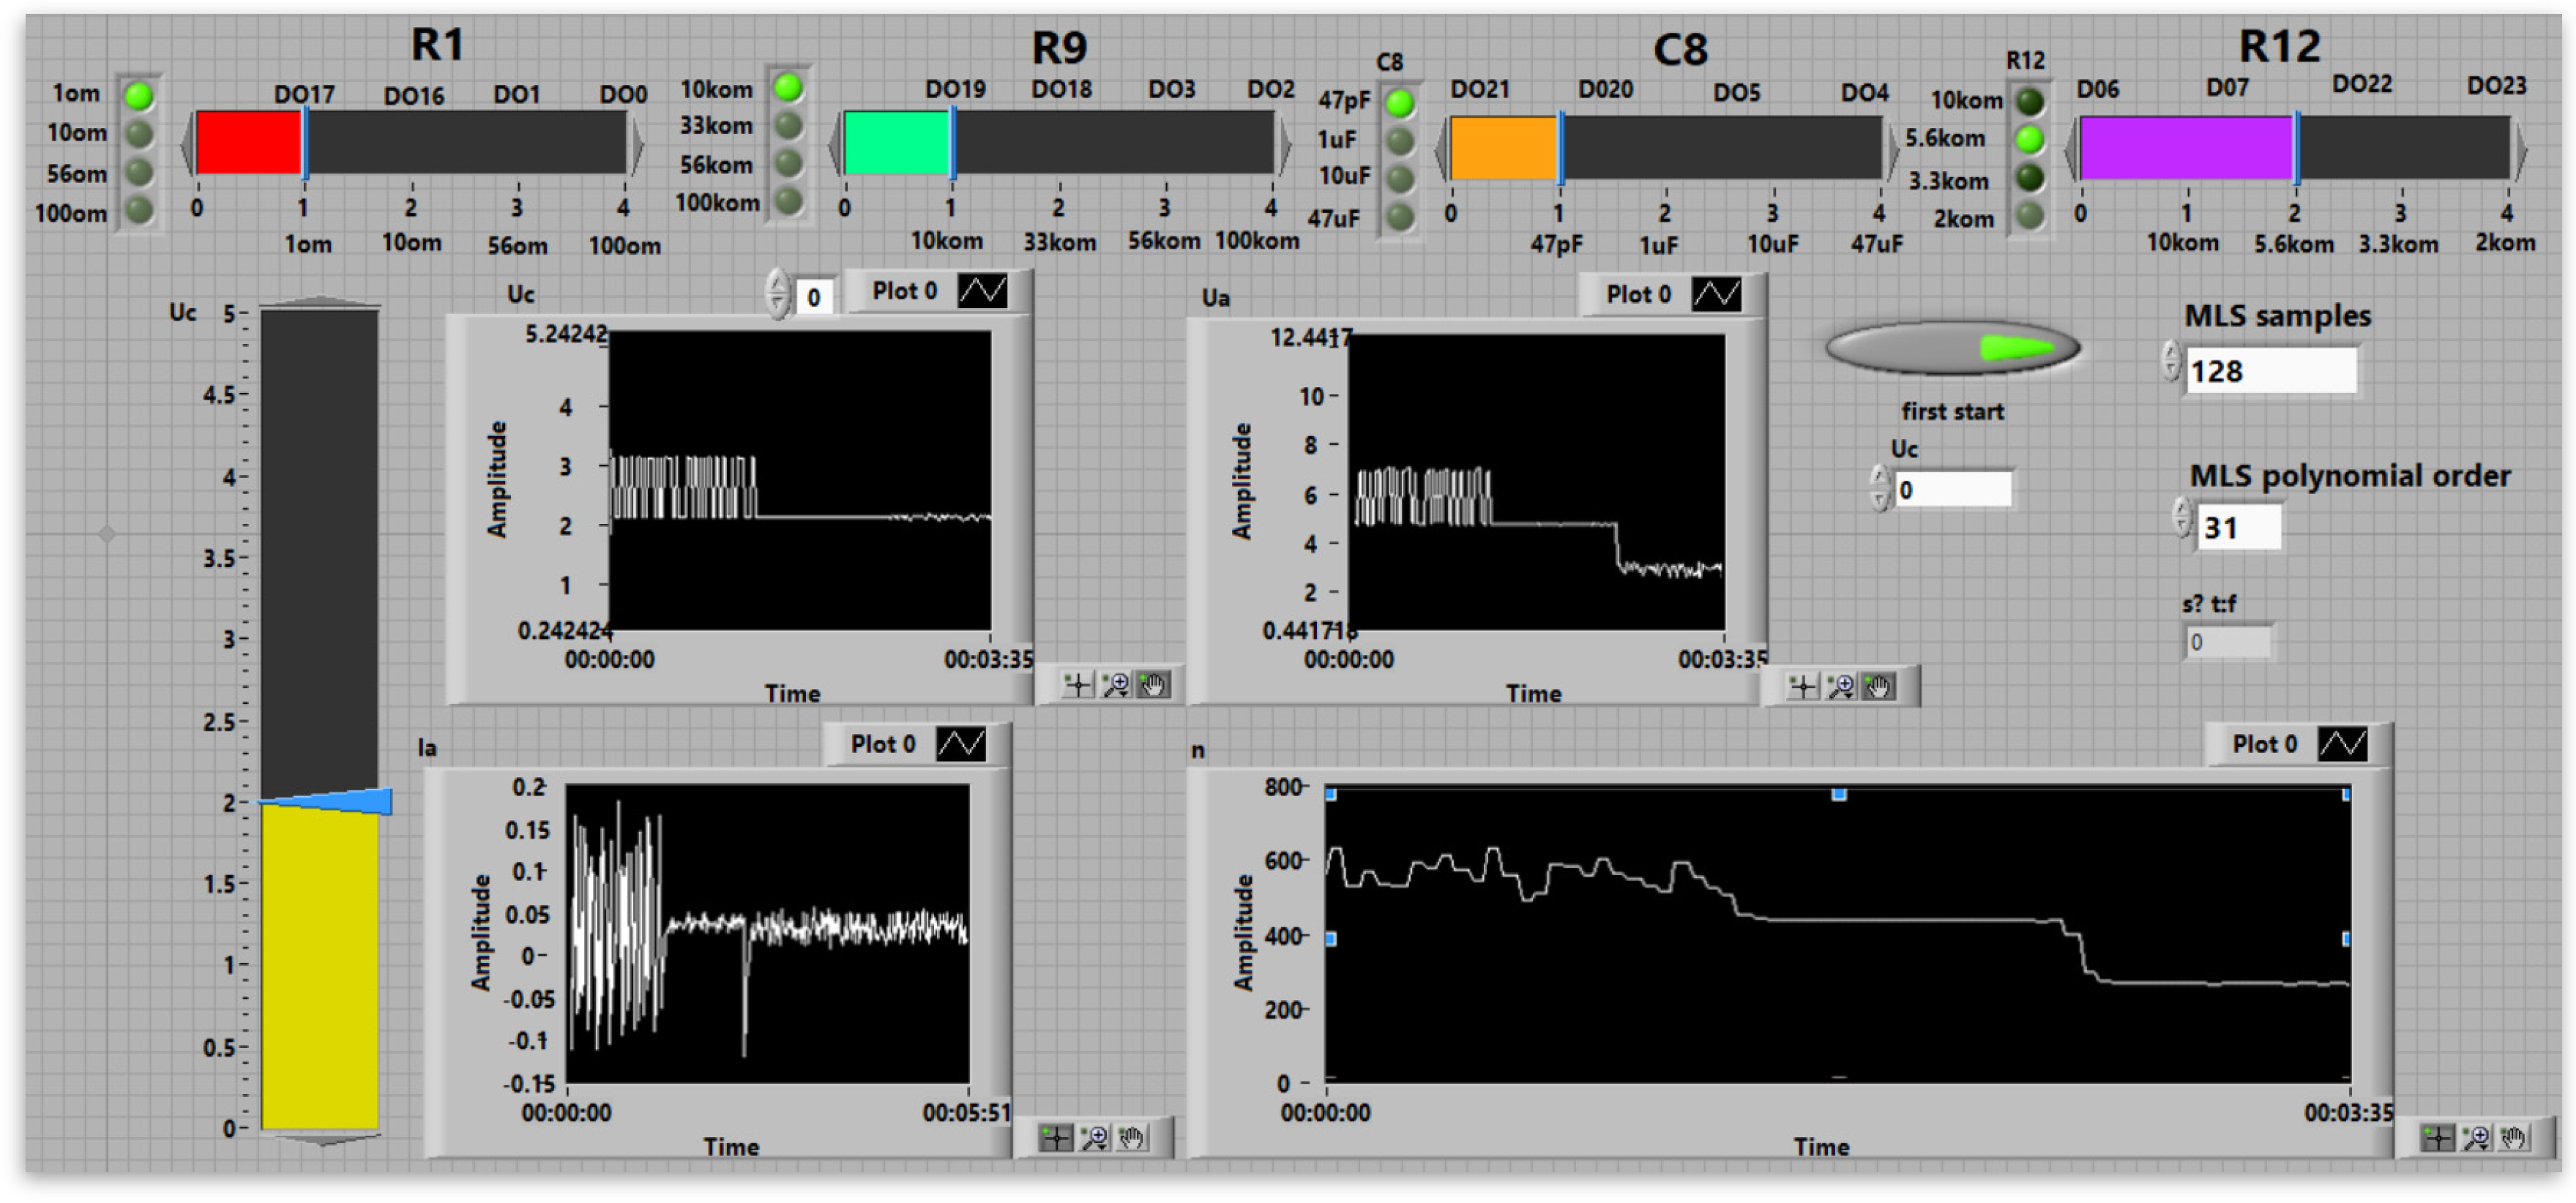Screen dimensions: 2576x1203
Task: Select cursor tool on Ua graph palette
Action: 1802,686
